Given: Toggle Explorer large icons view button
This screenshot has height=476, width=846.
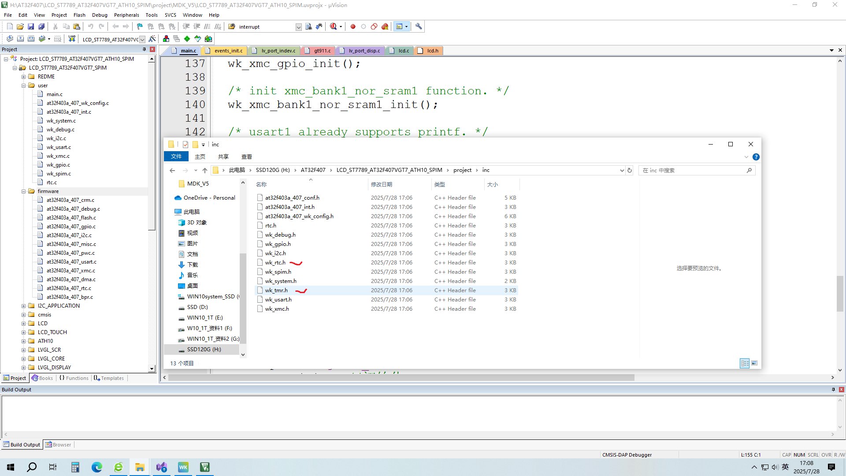Looking at the screenshot, I should 754,363.
